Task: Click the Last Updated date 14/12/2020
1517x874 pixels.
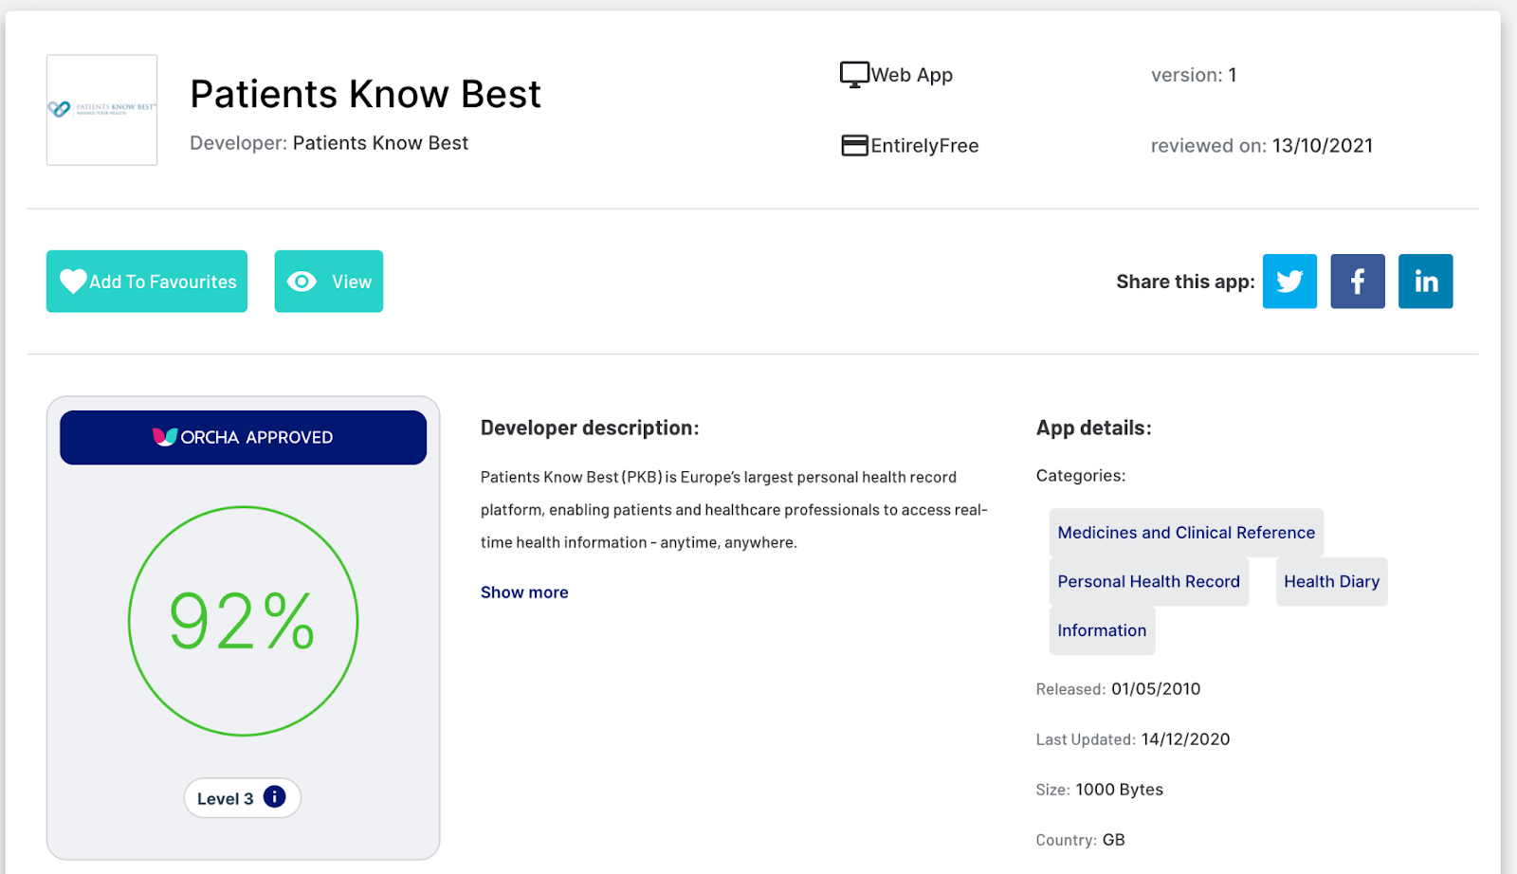Action: tap(1185, 739)
